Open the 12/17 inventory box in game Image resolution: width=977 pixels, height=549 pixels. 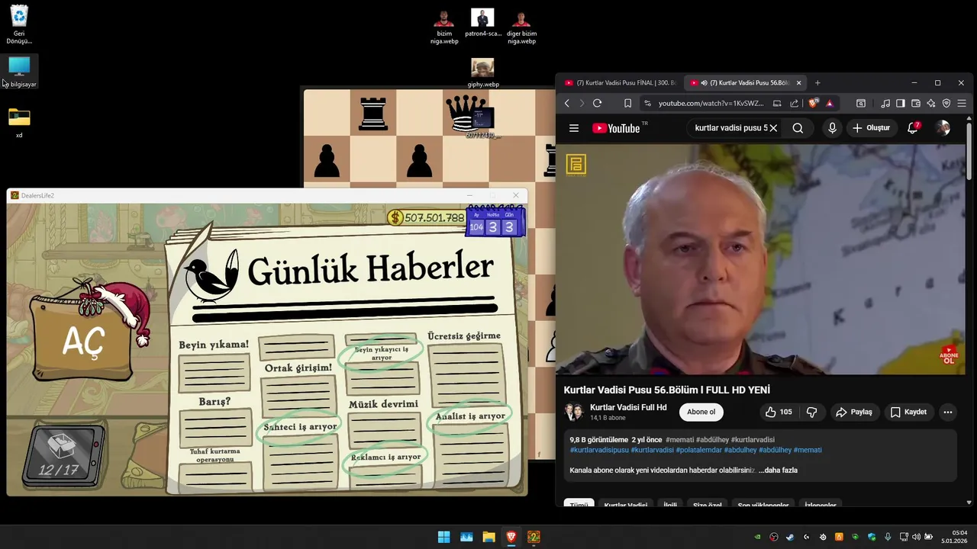[x=63, y=456]
